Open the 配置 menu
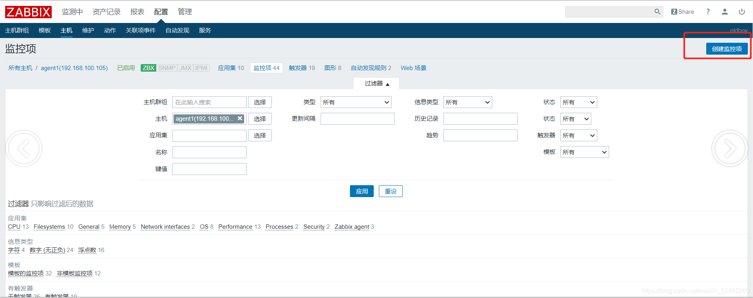 [x=161, y=12]
